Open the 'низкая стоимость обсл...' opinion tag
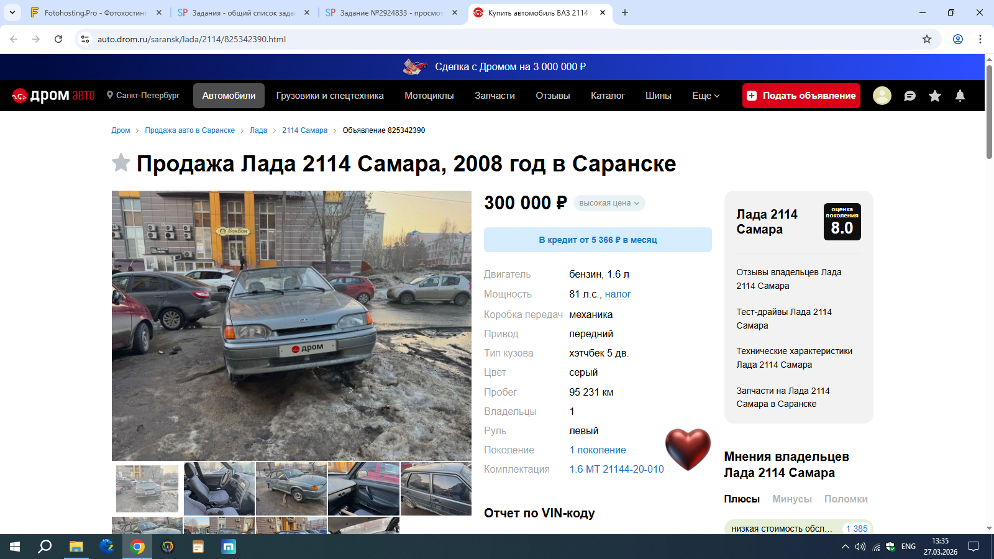This screenshot has width=994, height=559. click(x=798, y=528)
